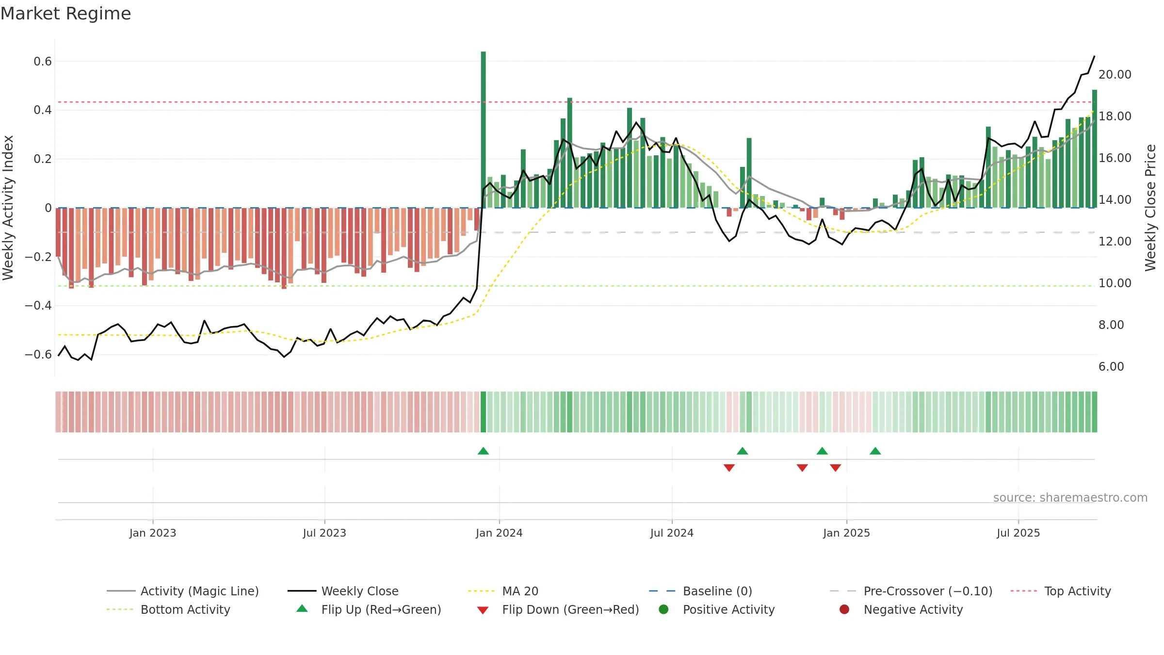The image size is (1164, 655).
Task: Click the Weekly Activity Index axis title
Action: click(8, 208)
